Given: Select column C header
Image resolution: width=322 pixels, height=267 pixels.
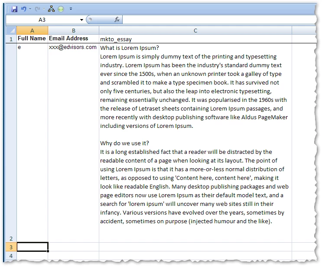Looking at the screenshot, I should point(195,30).
